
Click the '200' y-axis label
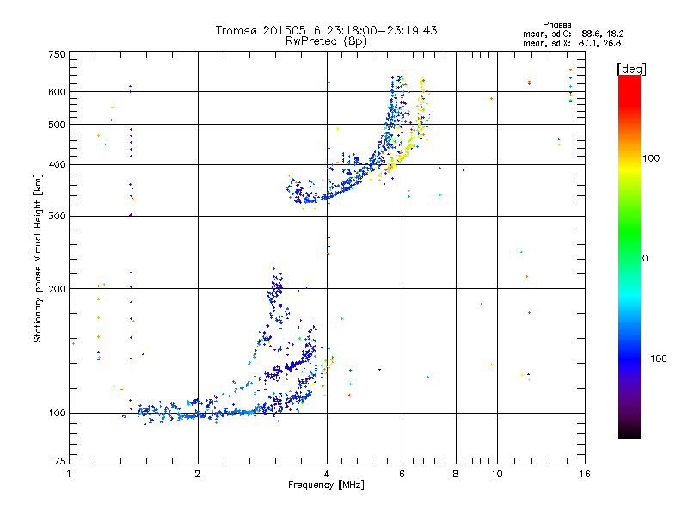[x=57, y=289]
